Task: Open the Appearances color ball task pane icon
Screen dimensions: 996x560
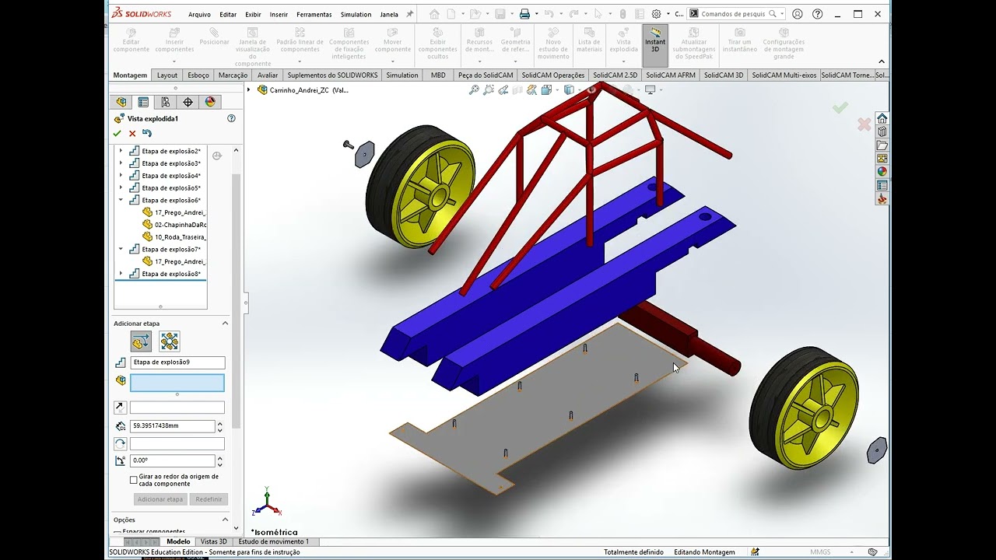Action: pyautogui.click(x=882, y=172)
